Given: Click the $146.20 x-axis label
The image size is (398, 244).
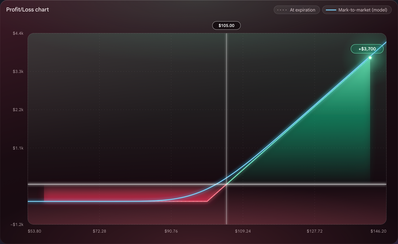Looking at the screenshot, I should click(378, 231).
